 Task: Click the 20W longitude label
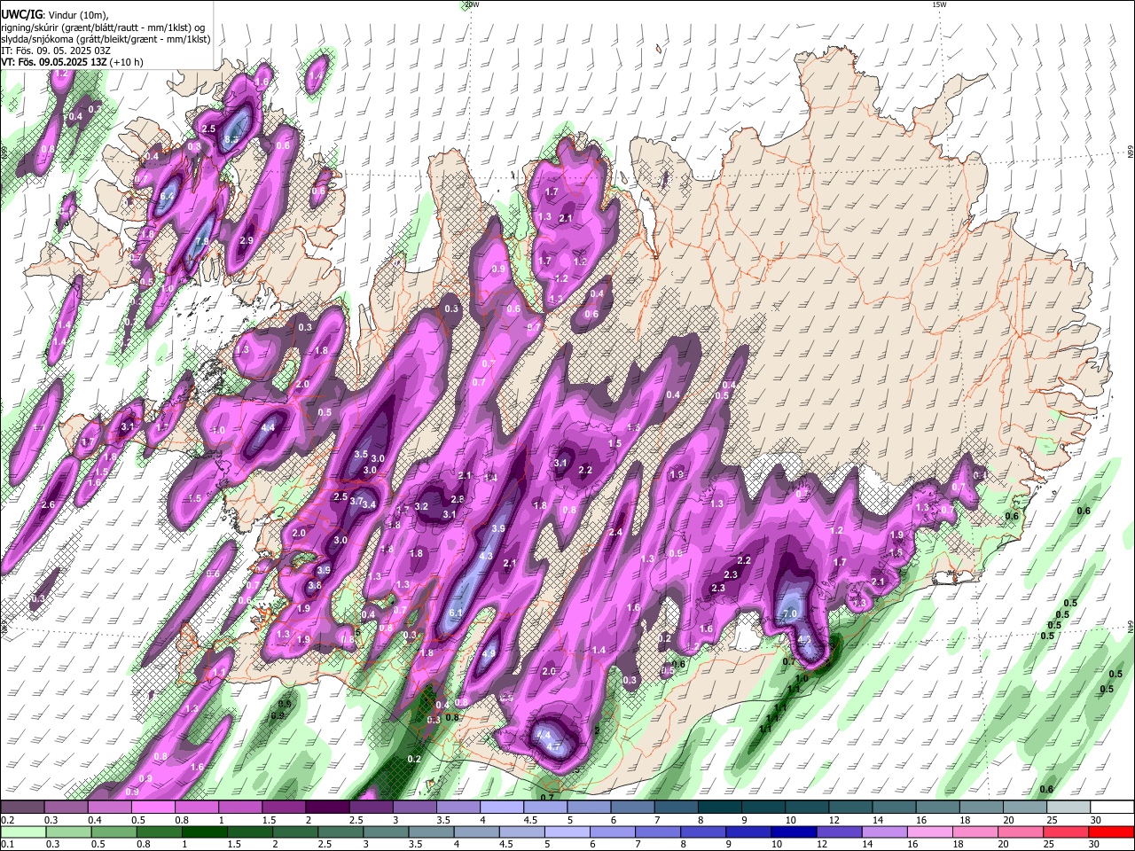pyautogui.click(x=471, y=4)
